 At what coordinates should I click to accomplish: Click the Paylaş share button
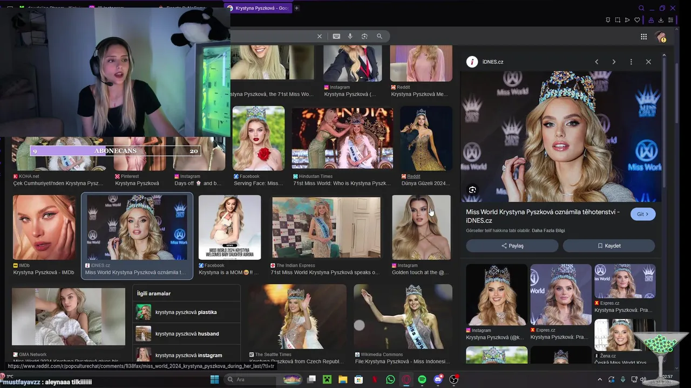512,246
